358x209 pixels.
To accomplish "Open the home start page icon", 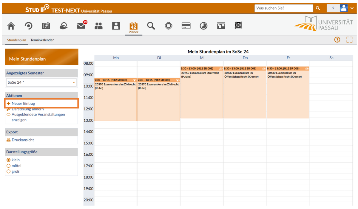I will pos(11,26).
